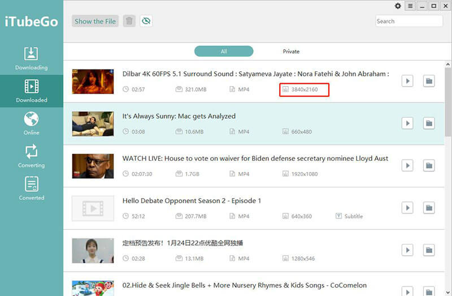Viewport: 452px width, 296px height.
Task: Select the Hello Debate Opponent Season 2 title
Action: tap(192, 201)
